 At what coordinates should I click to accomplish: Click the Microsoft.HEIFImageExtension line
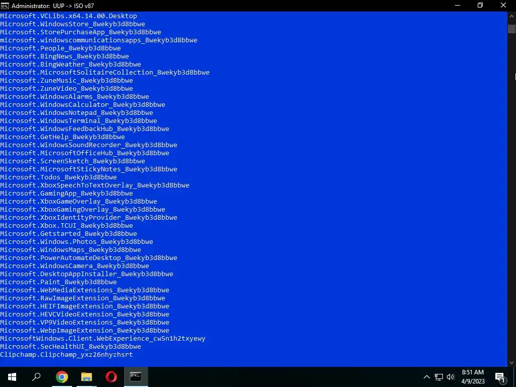click(85, 306)
